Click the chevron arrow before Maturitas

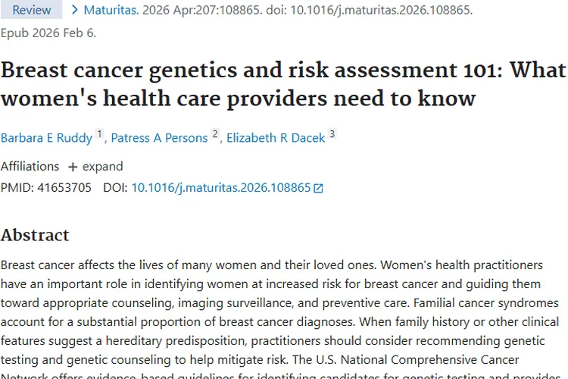74,10
